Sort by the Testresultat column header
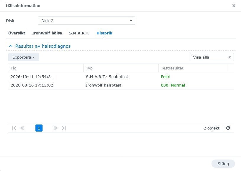The width and height of the screenshot is (241, 171). click(194, 68)
